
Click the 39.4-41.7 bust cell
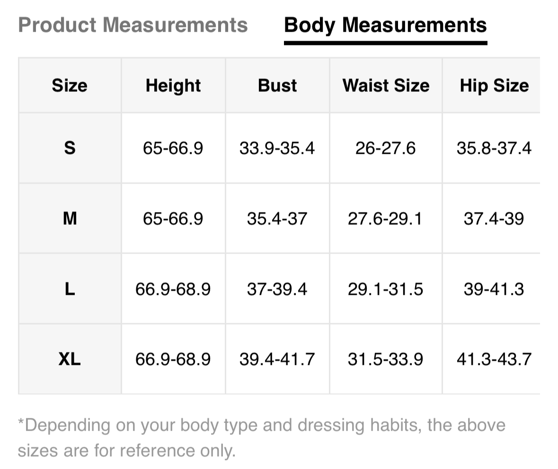tap(277, 359)
